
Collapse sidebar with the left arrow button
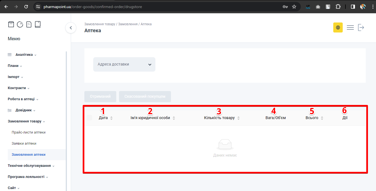tap(71, 28)
